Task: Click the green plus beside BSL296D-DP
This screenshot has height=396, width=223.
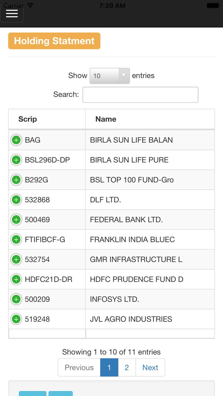Action: (16, 159)
